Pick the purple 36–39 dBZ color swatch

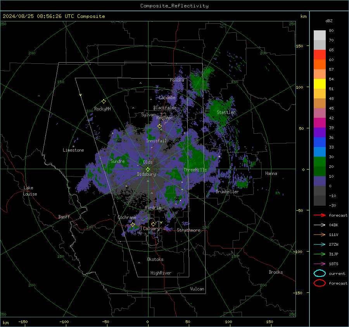tap(320, 133)
